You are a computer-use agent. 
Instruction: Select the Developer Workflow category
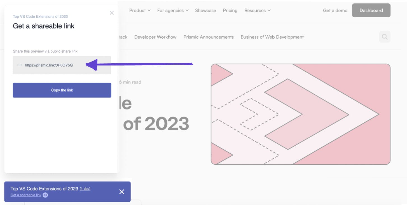(x=155, y=37)
